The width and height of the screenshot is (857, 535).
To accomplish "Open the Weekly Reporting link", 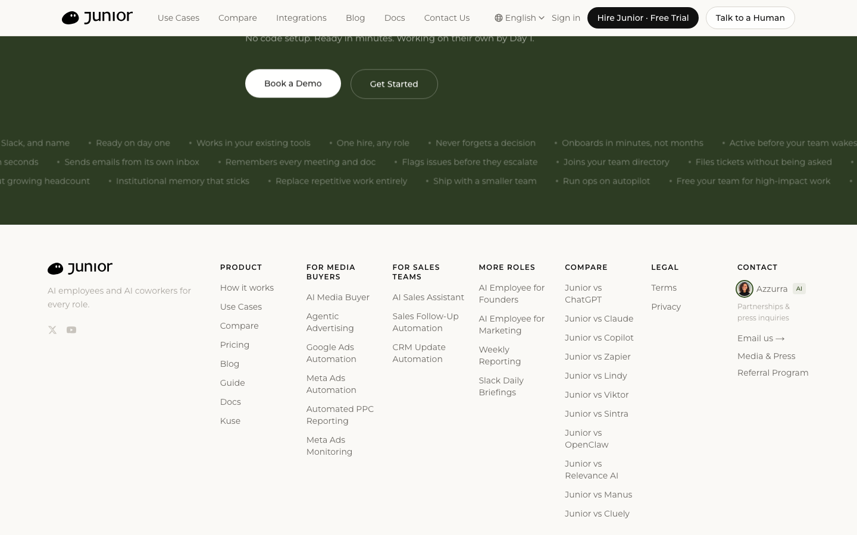I will coord(500,355).
